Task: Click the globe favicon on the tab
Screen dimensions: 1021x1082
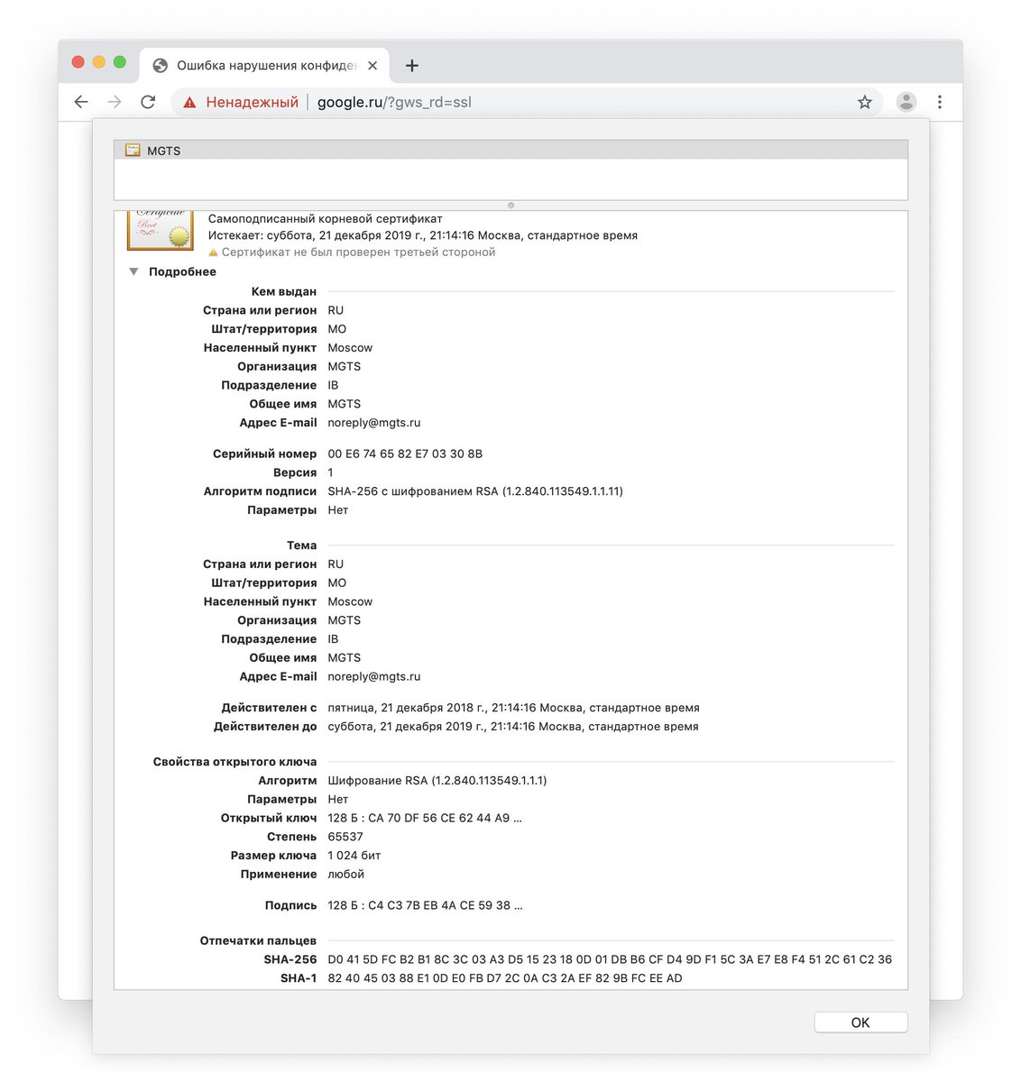Action: pyautogui.click(x=161, y=66)
